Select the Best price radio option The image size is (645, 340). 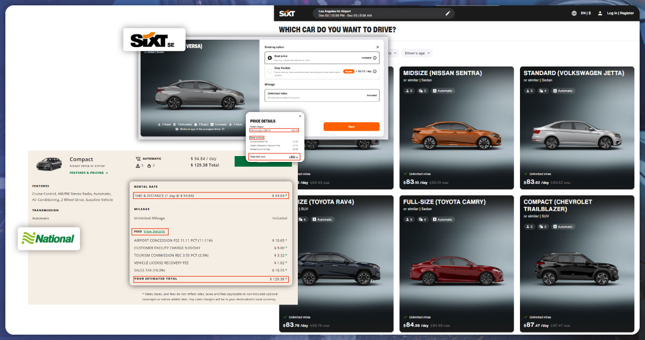tap(270, 57)
